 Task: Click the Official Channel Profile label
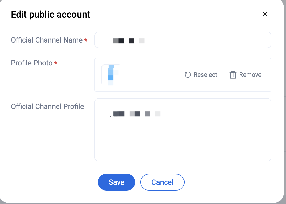(47, 106)
